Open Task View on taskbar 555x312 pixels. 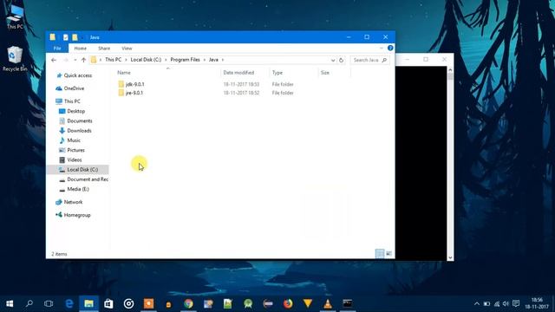click(49, 303)
